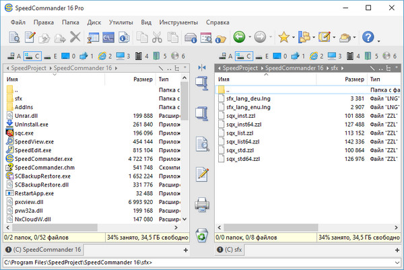The image size is (404, 270).
Task: Click the green Back navigation arrow
Action: click(x=238, y=37)
